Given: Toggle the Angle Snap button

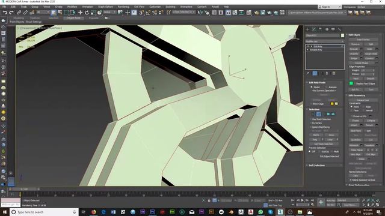Looking at the screenshot, I should click(148, 13).
